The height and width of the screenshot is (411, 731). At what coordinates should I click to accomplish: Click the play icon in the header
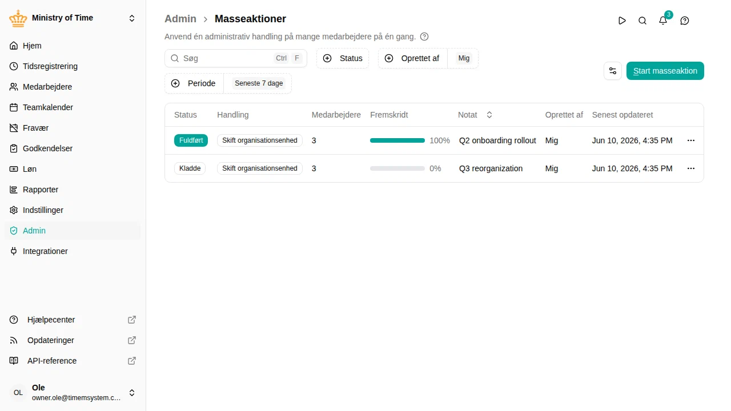pyautogui.click(x=622, y=21)
